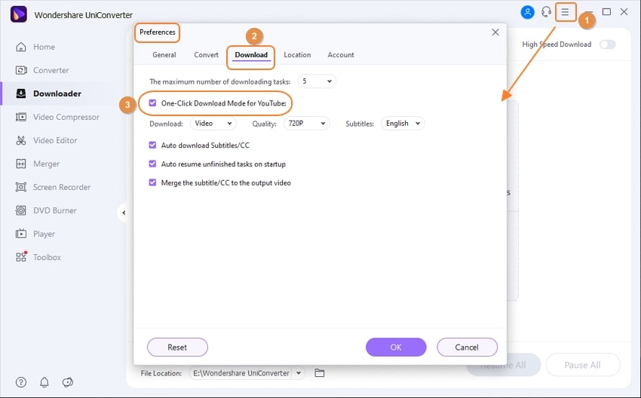Close the Preferences dialog

495,32
